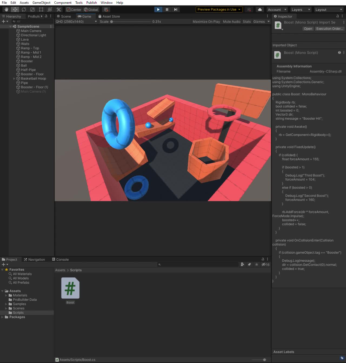Open the QHD resolution dropdown
346x363 pixels.
point(76,22)
